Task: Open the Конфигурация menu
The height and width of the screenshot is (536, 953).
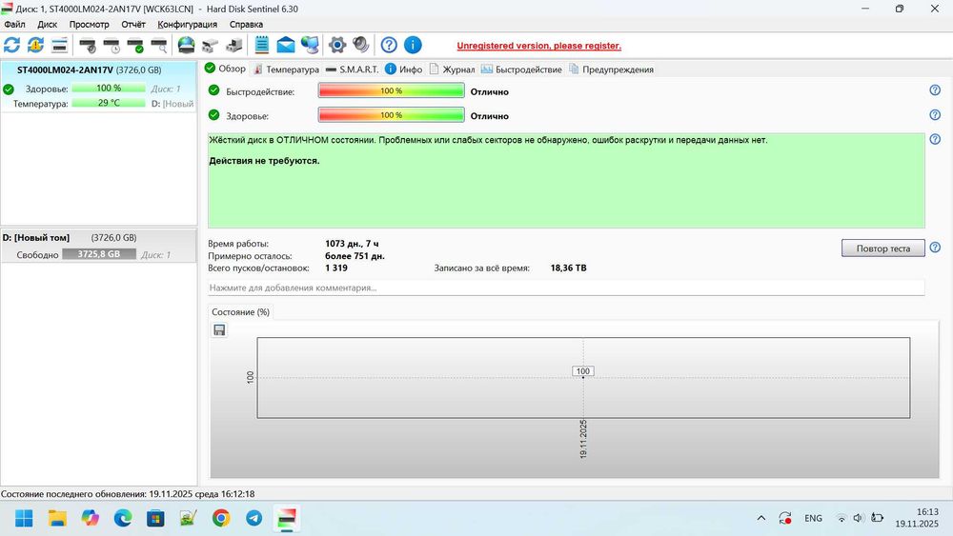Action: click(x=187, y=25)
